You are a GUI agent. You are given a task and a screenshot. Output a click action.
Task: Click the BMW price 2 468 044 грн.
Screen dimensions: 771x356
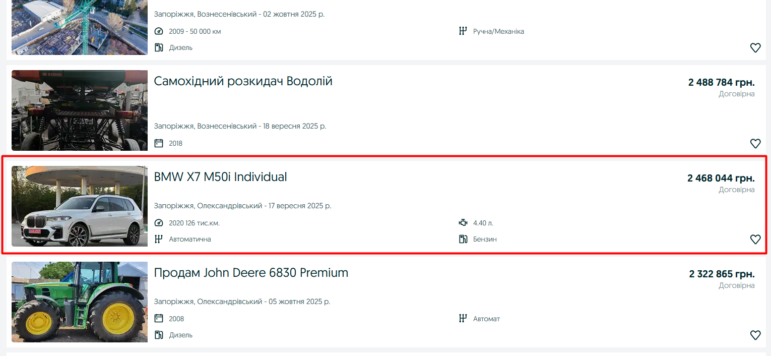pos(721,178)
